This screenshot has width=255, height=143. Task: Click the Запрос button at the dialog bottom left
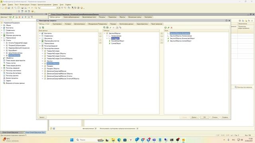42,117
